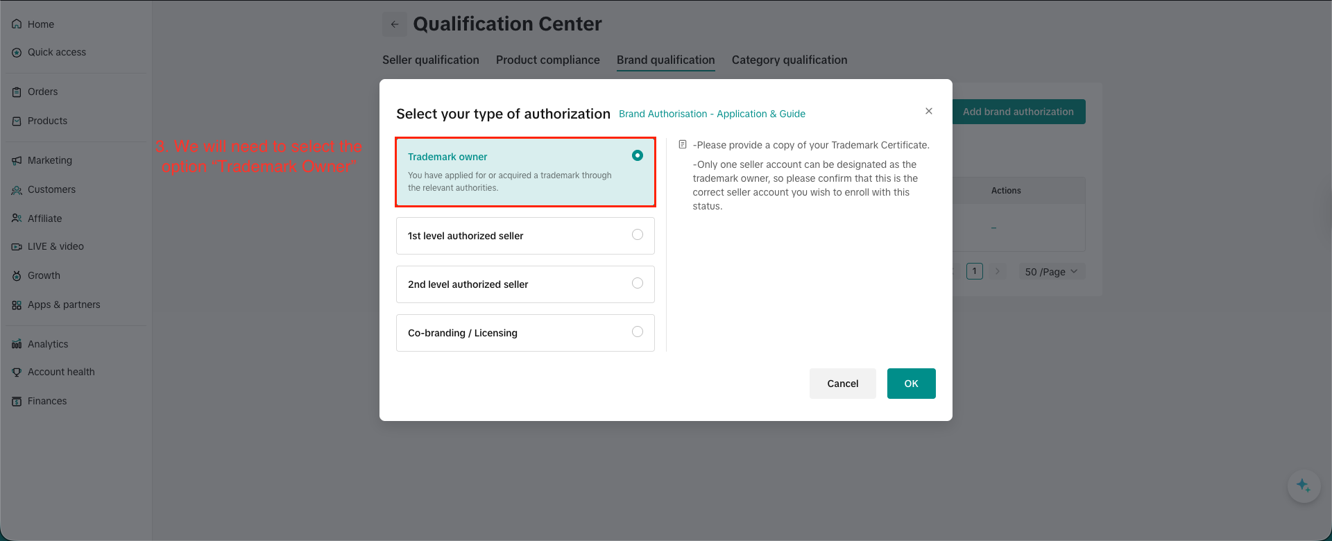Pick the Co-branding / Licensing radio
1332x541 pixels.
pos(638,332)
